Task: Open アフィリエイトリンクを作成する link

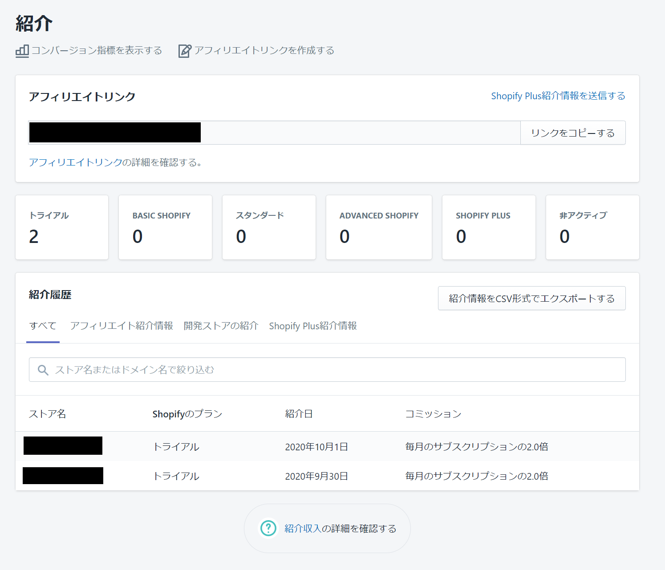Action: [x=264, y=51]
